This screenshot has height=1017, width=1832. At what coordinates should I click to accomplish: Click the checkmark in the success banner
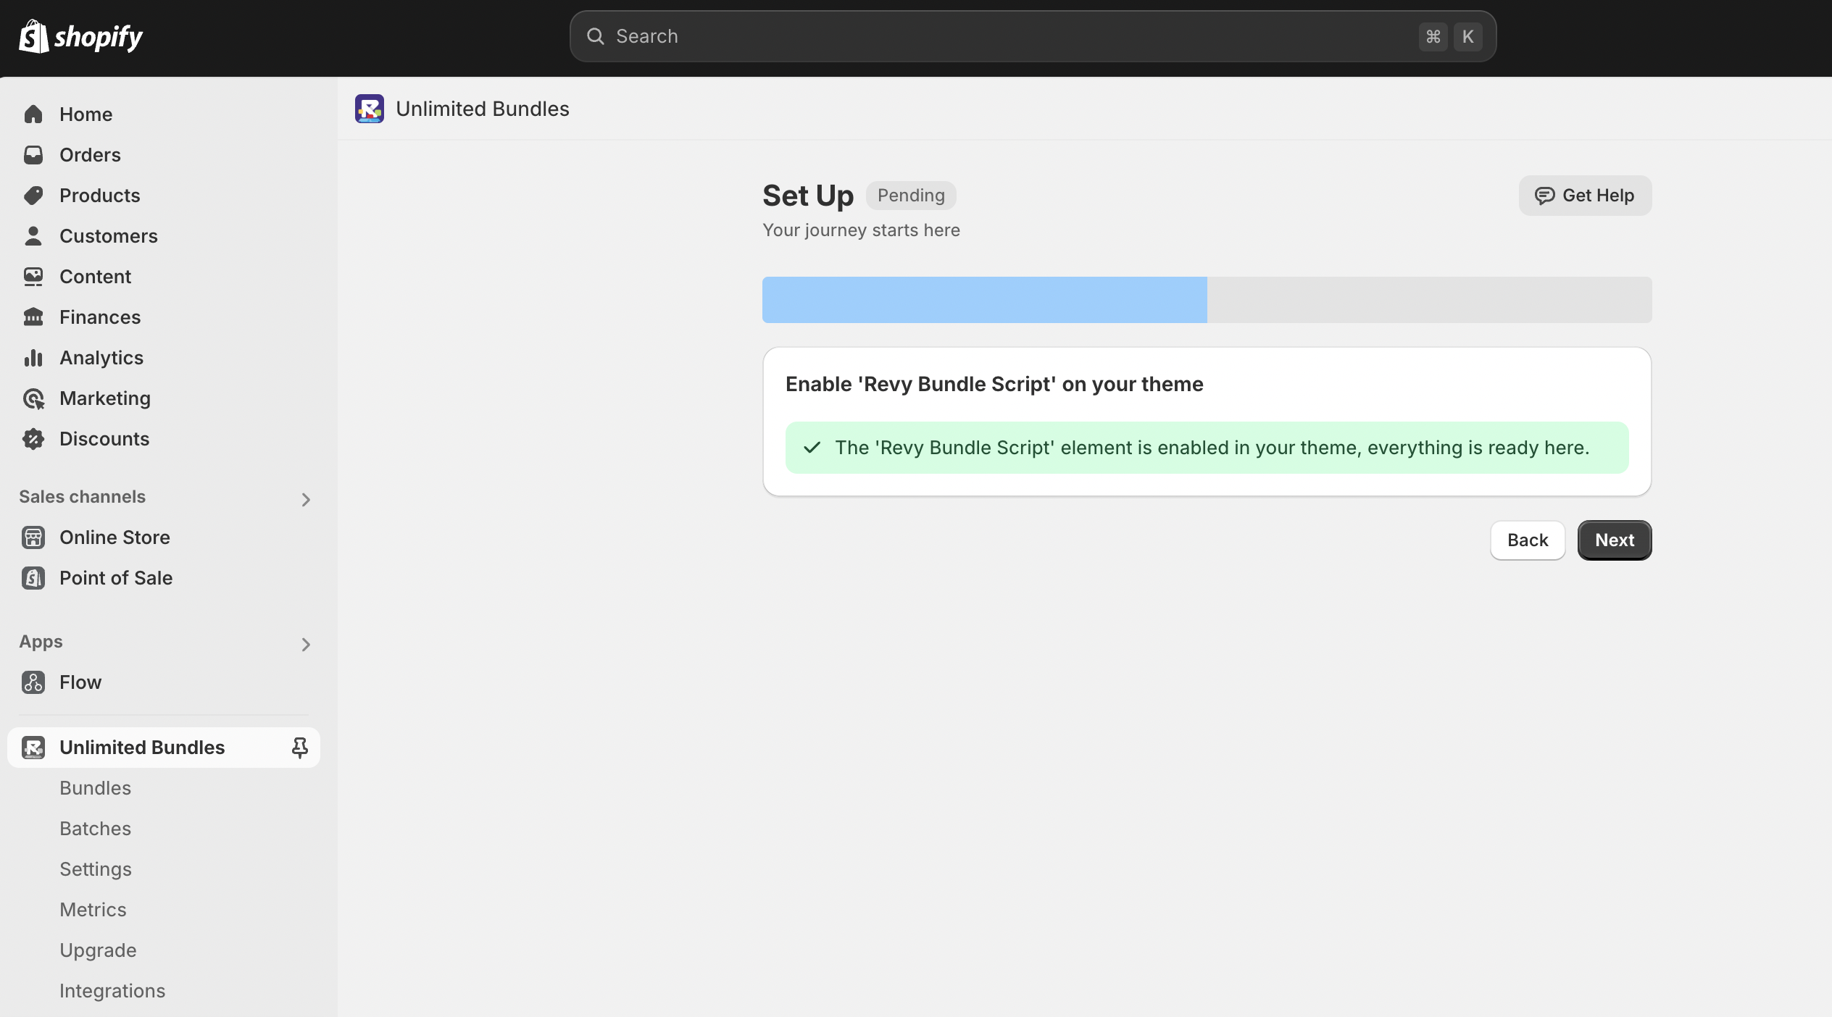point(813,447)
